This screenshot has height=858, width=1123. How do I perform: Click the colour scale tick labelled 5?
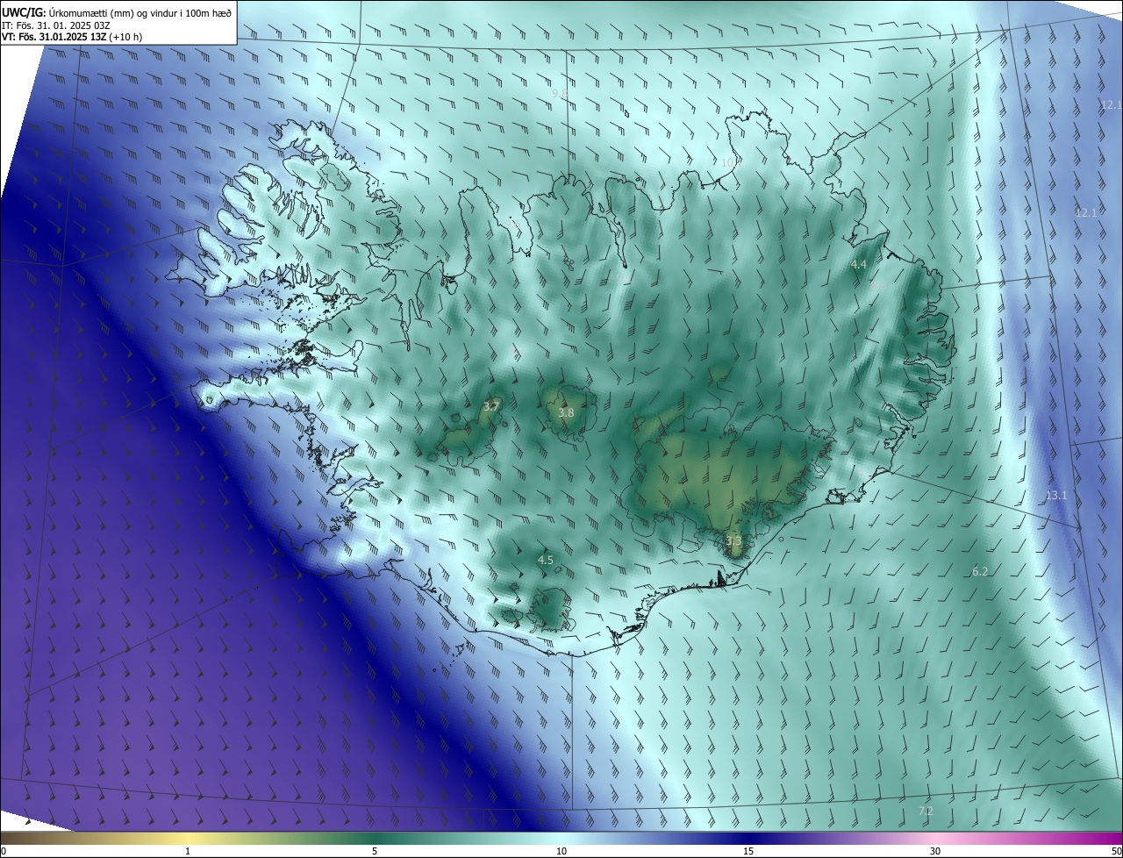[375, 851]
